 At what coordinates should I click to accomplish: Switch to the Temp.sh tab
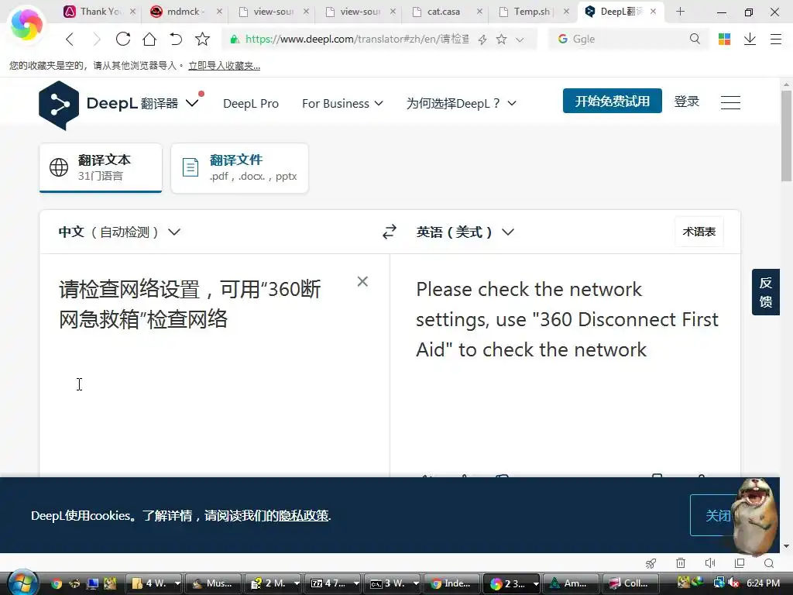pos(531,11)
